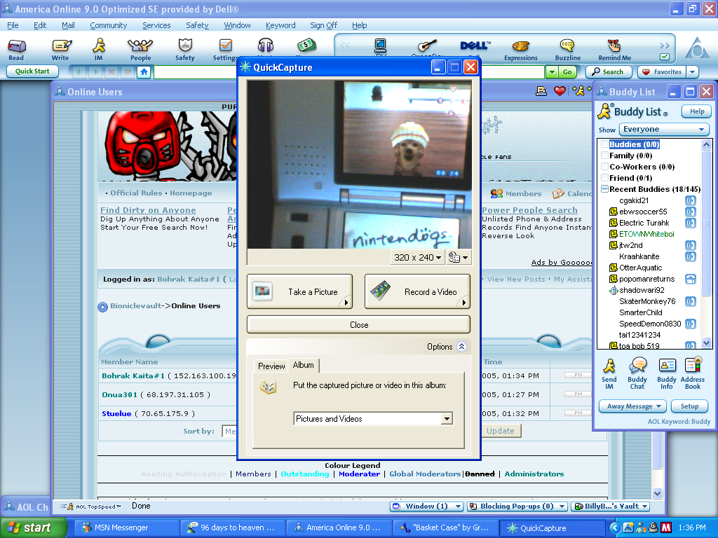Open the People icon on the AOL toolbar
This screenshot has height=538, width=718.
(140, 48)
